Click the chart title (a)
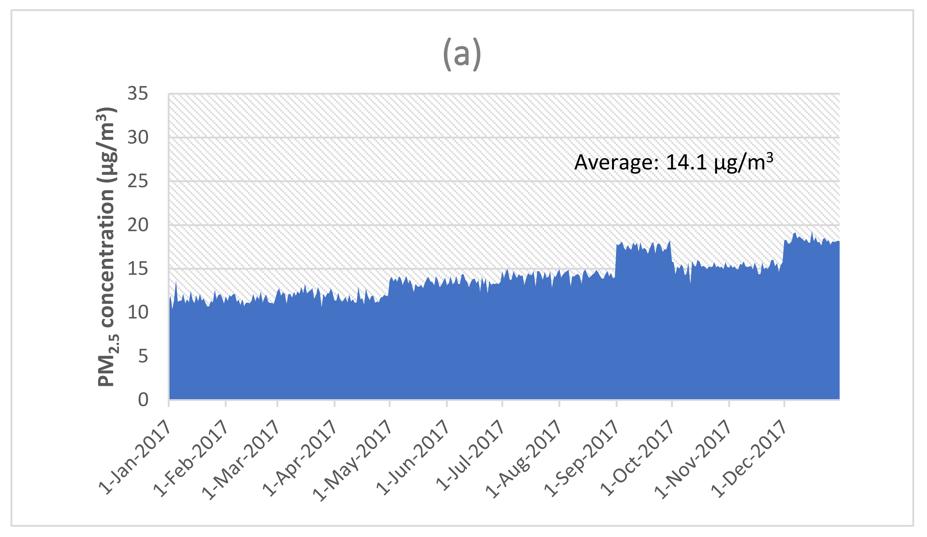This screenshot has height=537, width=927. click(462, 54)
